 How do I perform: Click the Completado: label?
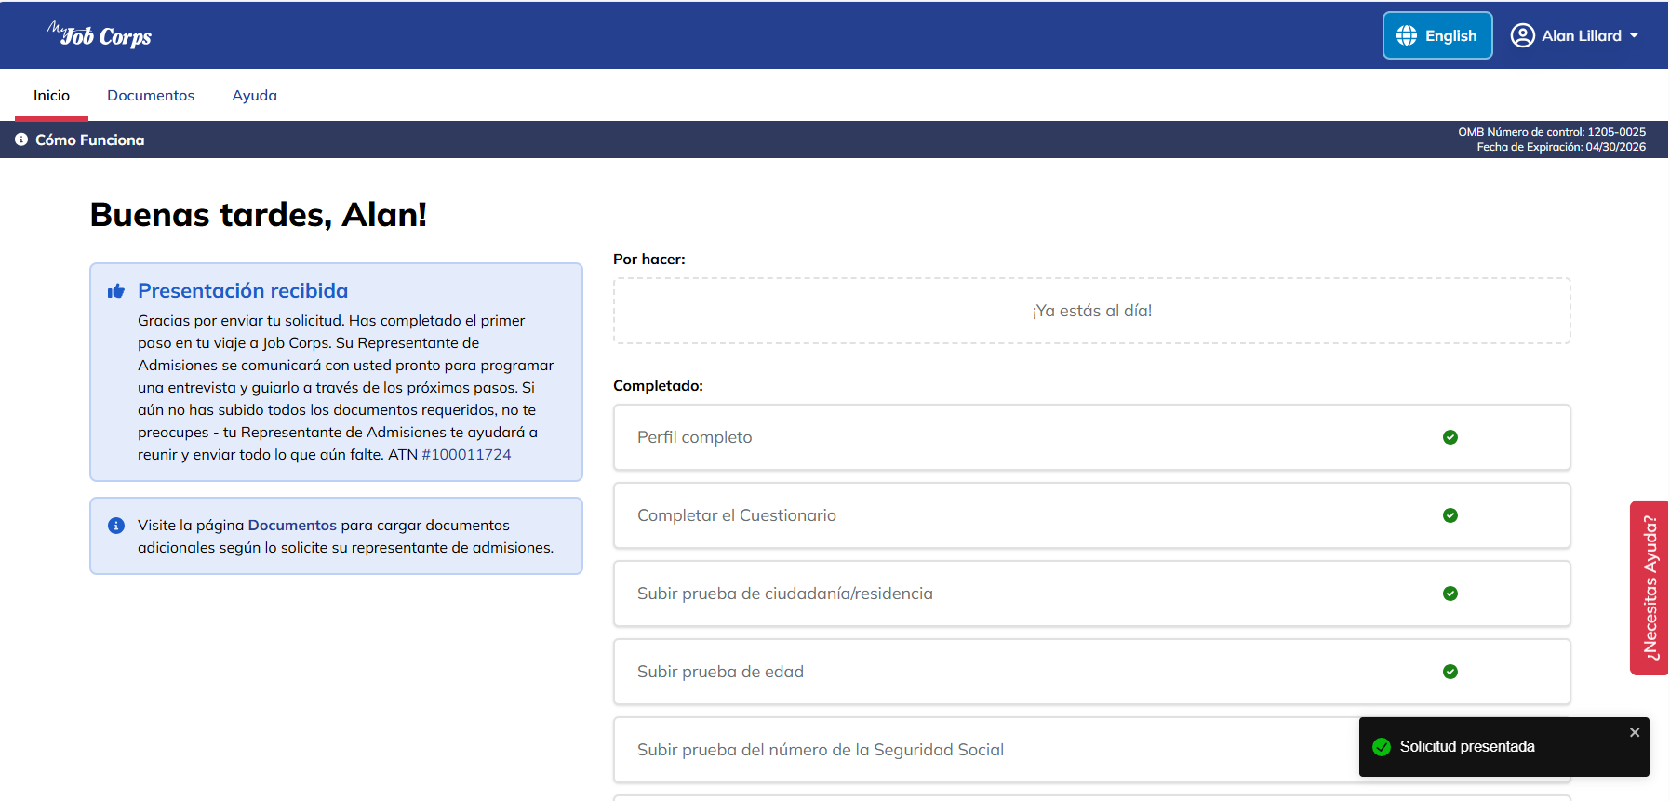click(658, 386)
